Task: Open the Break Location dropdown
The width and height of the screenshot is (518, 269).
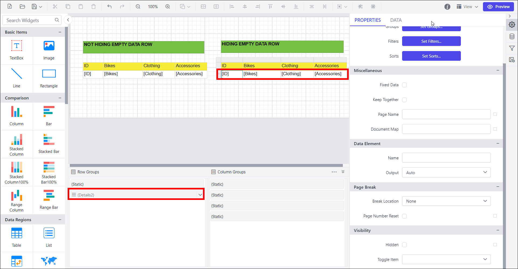Action: pyautogui.click(x=446, y=201)
